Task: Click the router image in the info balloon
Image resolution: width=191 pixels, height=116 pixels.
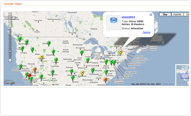Action: [x=114, y=23]
